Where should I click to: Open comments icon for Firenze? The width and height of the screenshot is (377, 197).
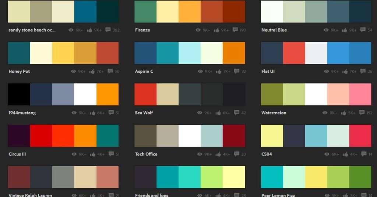tap(235, 30)
